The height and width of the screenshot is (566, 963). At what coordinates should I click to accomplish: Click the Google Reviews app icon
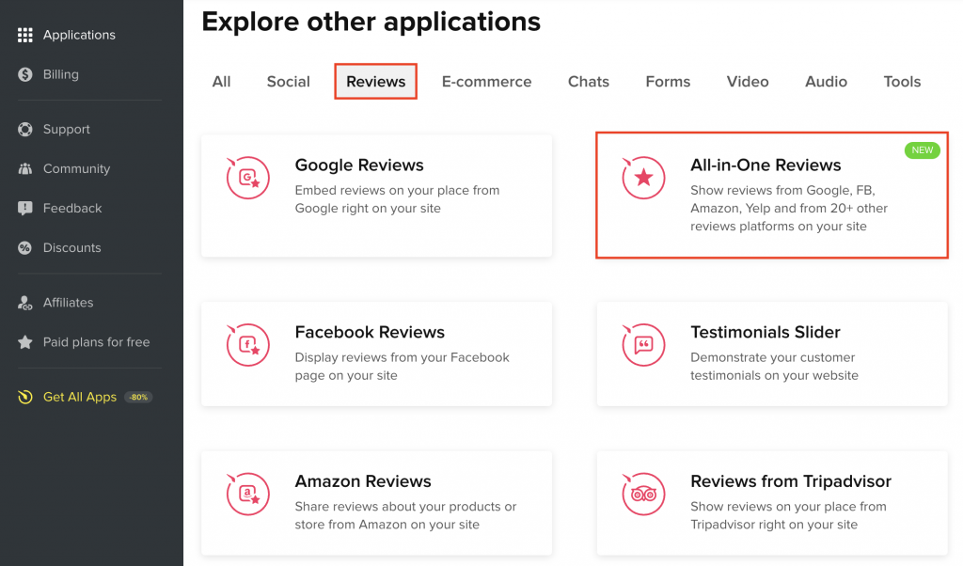click(x=247, y=178)
